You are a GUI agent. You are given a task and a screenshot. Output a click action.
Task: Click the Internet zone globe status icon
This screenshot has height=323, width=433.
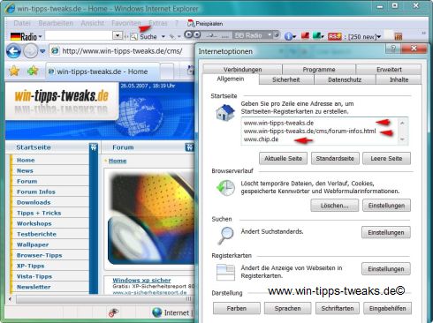coord(157,312)
